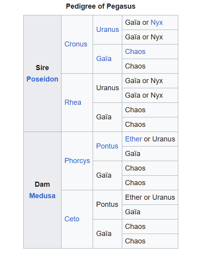Screen dimensions: 207x260
Task: Visit the Ceto link
Action: click(x=72, y=219)
